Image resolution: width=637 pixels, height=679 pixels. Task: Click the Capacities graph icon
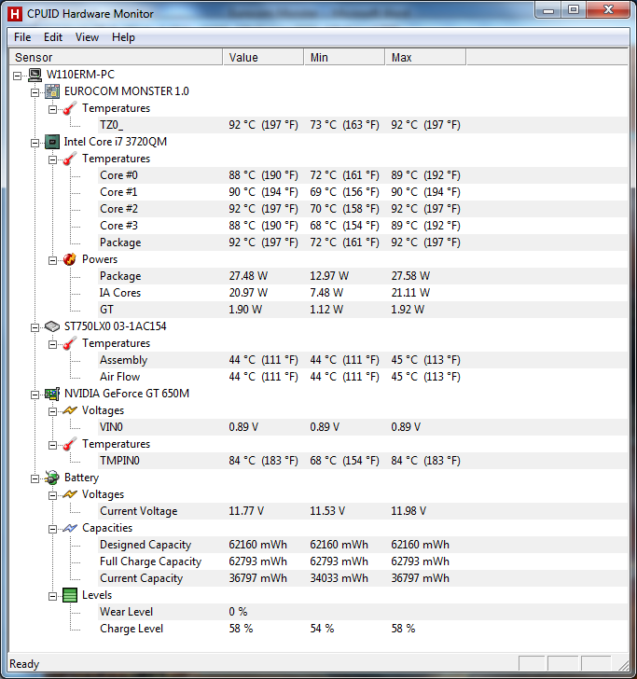coord(70,528)
